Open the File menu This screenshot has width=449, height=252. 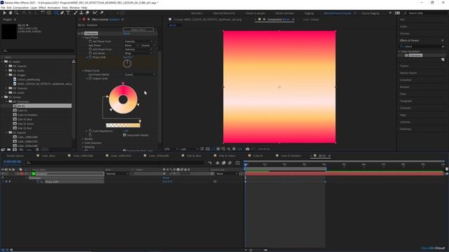[x=3, y=8]
